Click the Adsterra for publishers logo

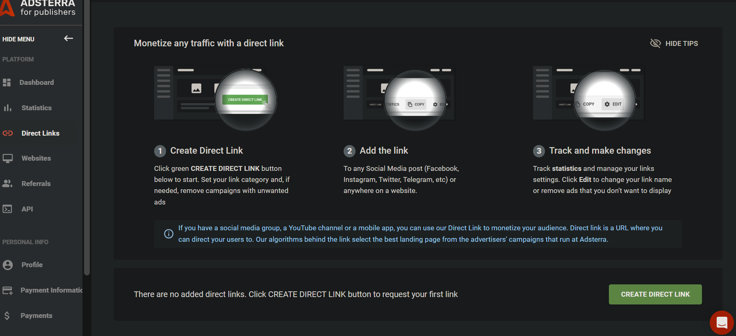[39, 8]
